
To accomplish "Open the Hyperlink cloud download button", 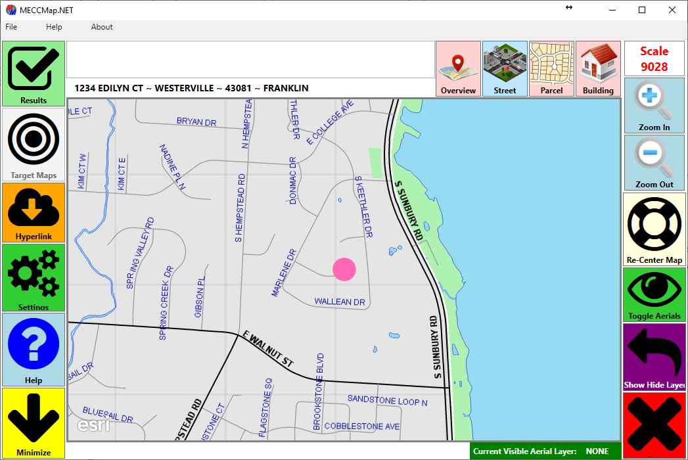I will 34,212.
